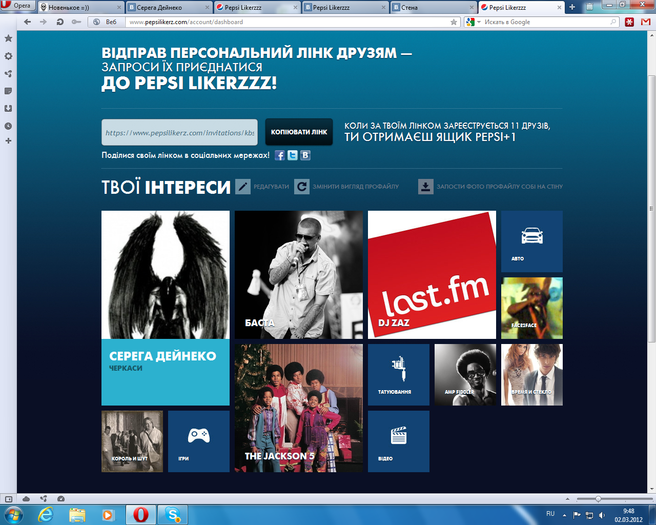The height and width of the screenshot is (525, 656).
Task: Reload the current page
Action: pos(60,22)
